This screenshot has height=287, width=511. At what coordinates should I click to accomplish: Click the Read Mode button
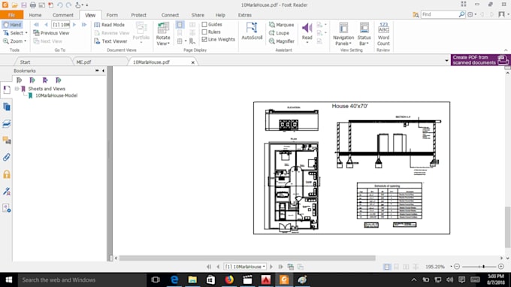pyautogui.click(x=109, y=25)
